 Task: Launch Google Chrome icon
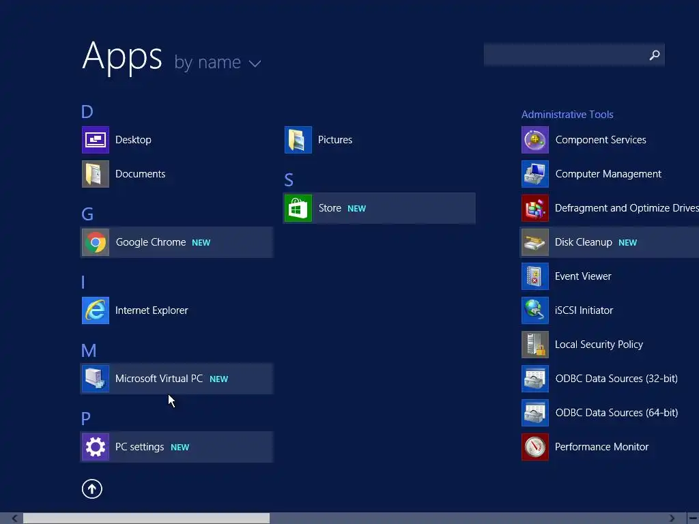(96, 242)
